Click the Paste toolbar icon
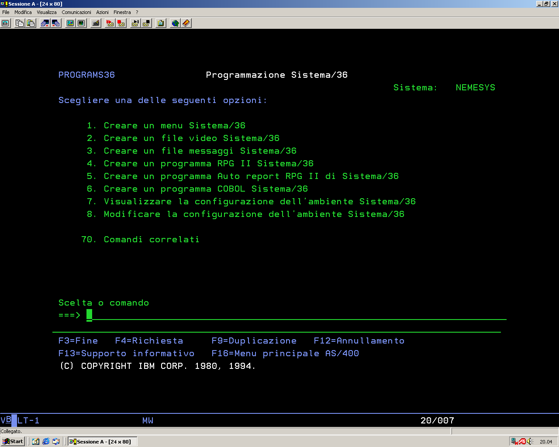 [x=31, y=23]
